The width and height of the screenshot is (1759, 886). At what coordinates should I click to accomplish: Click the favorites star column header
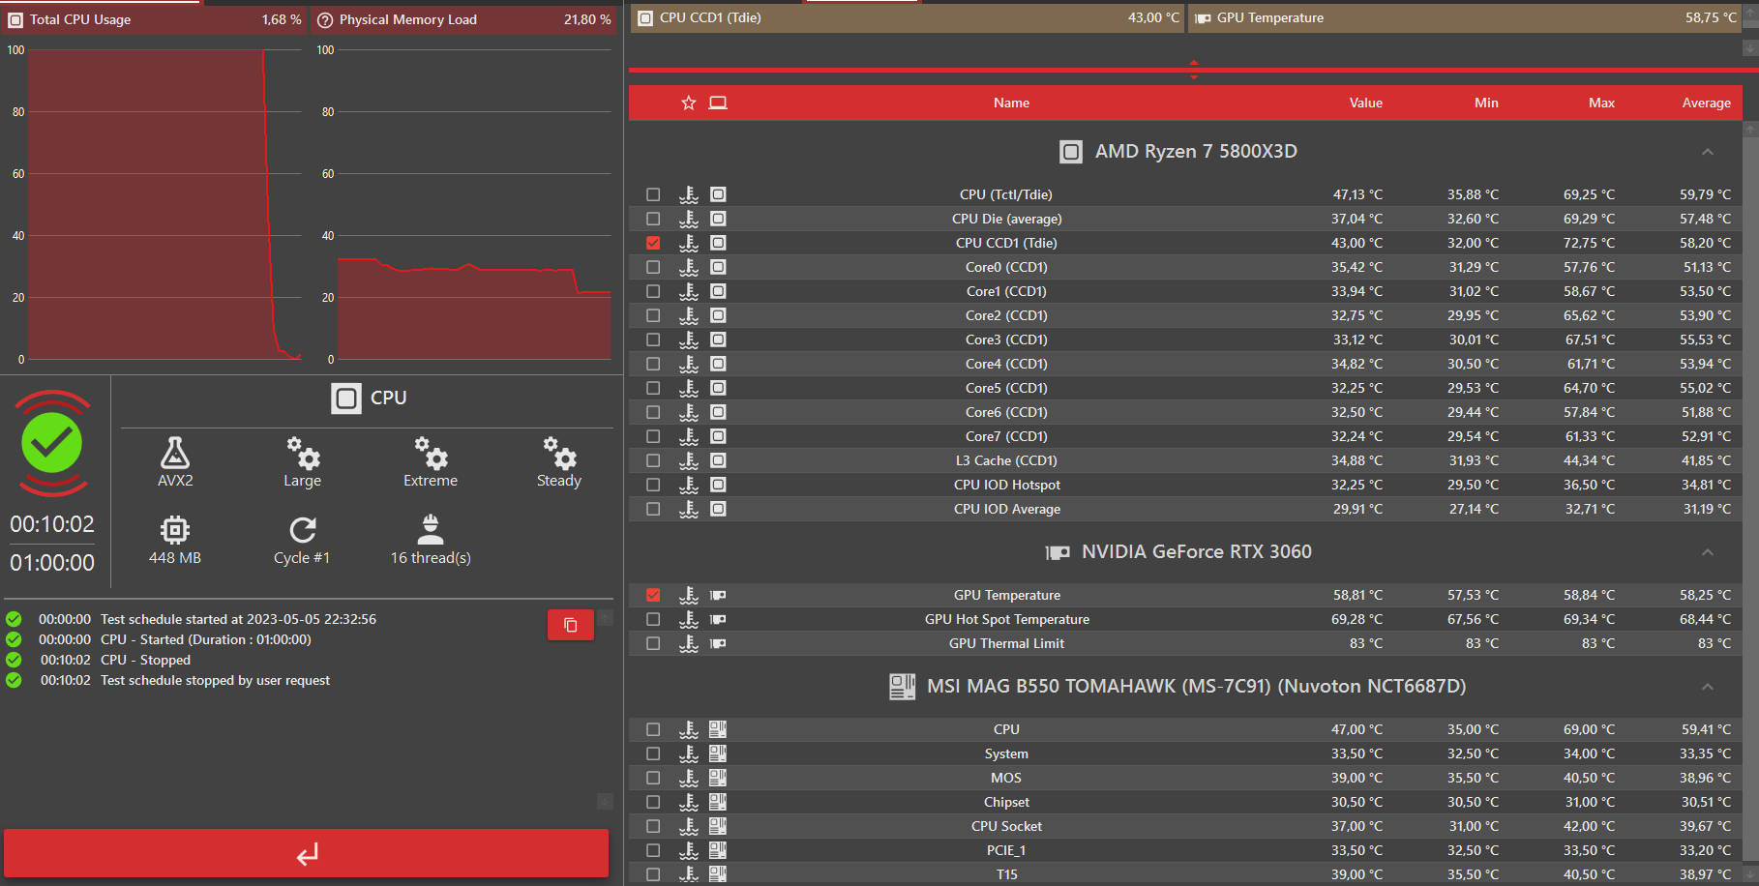point(689,103)
